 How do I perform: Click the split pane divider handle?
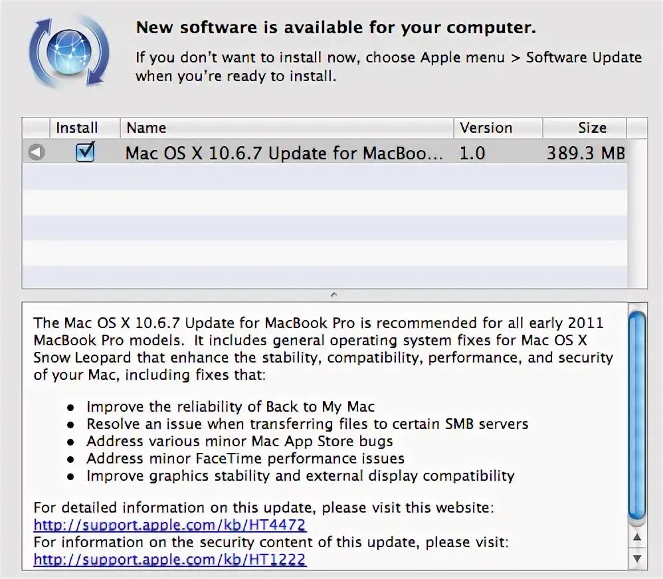click(x=334, y=295)
